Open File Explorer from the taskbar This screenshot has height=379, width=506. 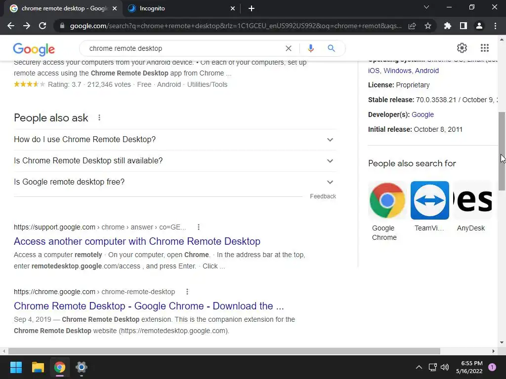pyautogui.click(x=38, y=367)
